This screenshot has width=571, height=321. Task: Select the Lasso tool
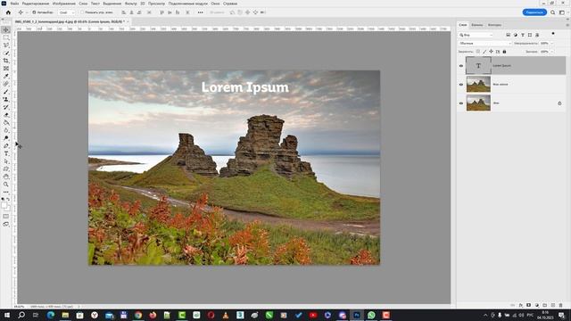(x=6, y=45)
